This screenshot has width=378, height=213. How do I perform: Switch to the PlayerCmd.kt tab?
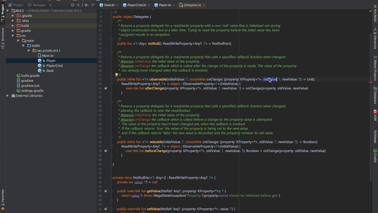pos(136,5)
